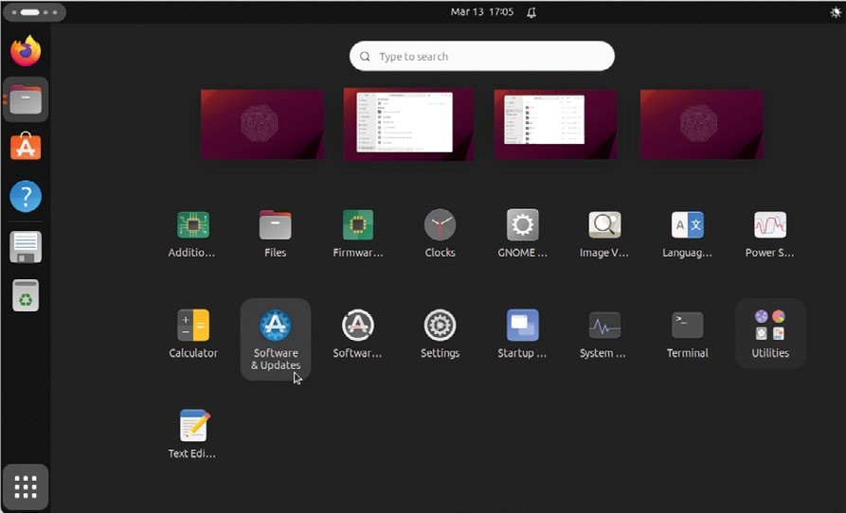Open the highlighted Software & Updates app
The width and height of the screenshot is (846, 513).
(275, 338)
